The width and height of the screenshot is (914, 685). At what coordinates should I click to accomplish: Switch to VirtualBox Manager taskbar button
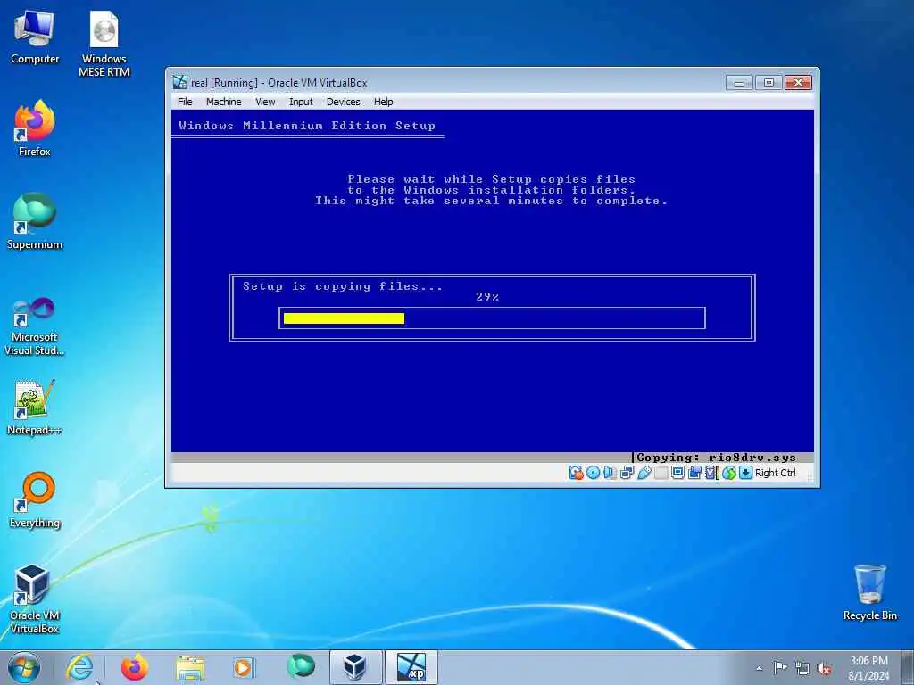tap(355, 667)
